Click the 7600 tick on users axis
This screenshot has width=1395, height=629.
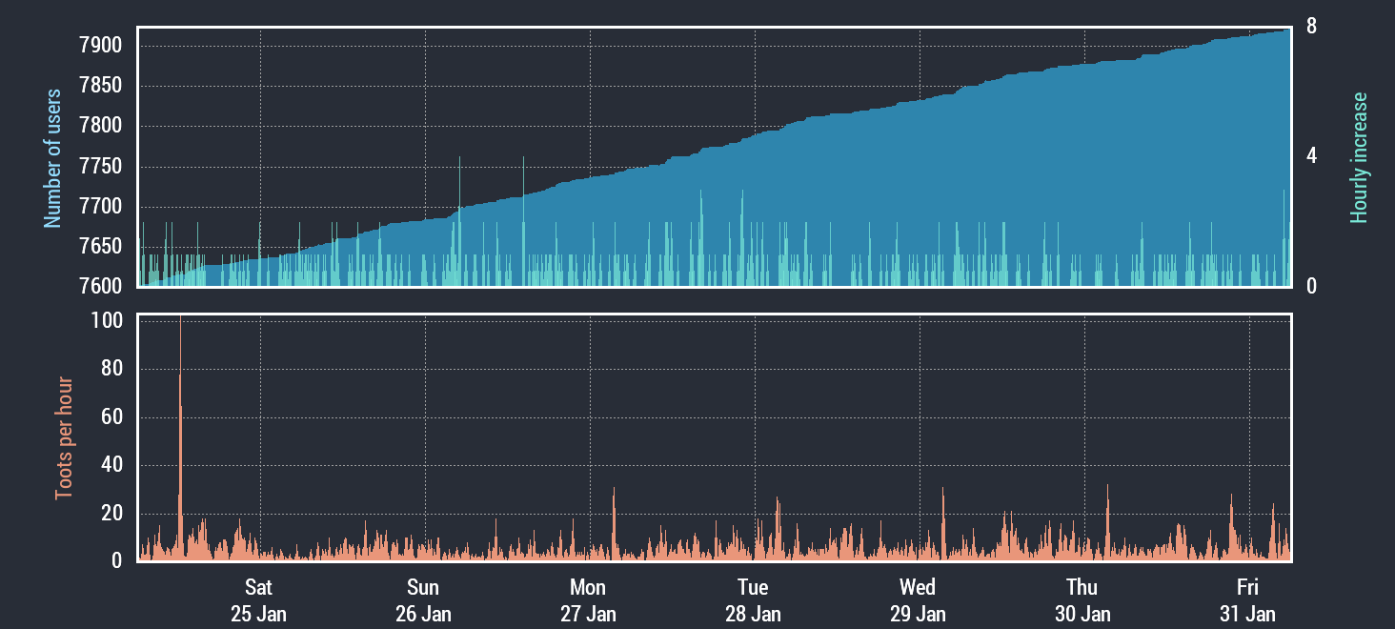click(100, 287)
